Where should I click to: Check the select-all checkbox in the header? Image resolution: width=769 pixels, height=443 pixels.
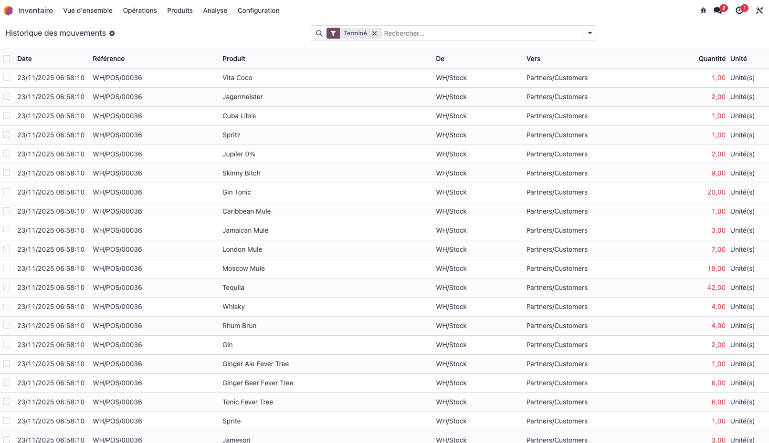point(7,58)
